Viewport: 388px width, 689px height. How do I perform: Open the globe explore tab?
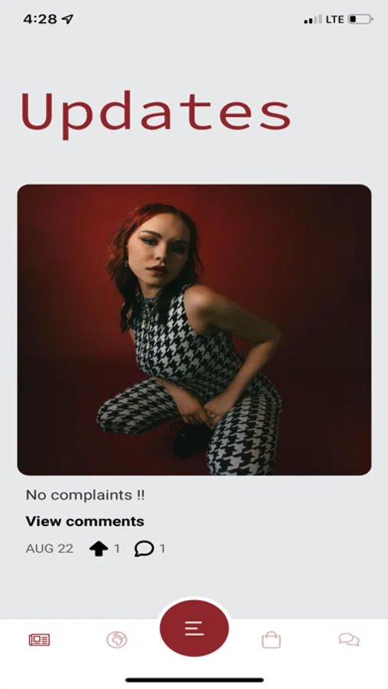(x=116, y=639)
